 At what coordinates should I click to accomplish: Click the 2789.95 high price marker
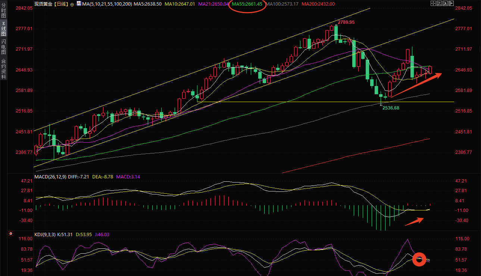(346, 22)
